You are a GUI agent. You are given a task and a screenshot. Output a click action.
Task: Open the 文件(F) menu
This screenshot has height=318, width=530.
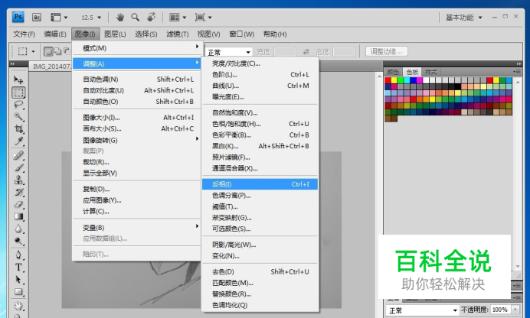click(24, 34)
